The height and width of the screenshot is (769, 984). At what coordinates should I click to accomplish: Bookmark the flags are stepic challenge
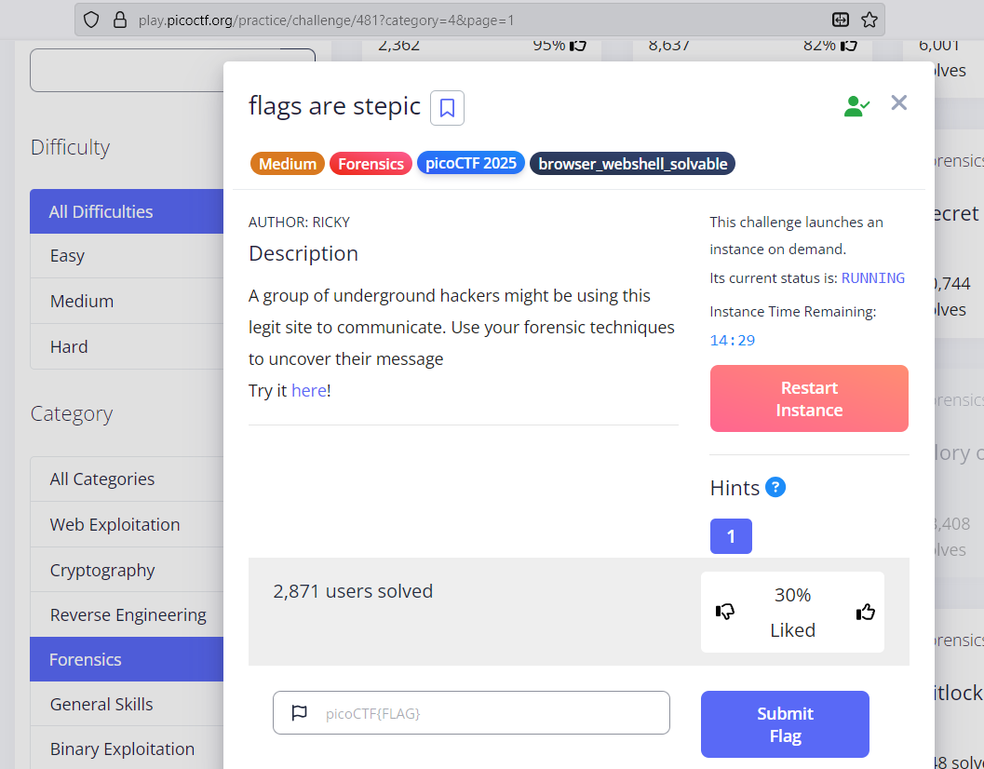447,108
